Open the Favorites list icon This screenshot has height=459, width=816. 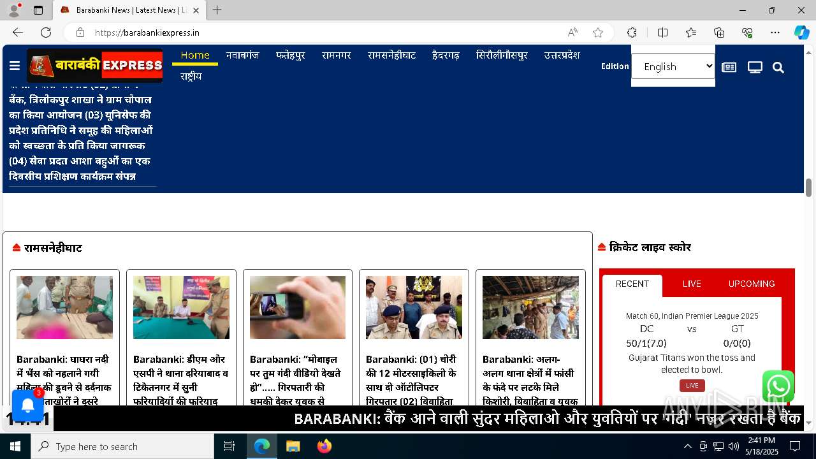click(x=691, y=33)
